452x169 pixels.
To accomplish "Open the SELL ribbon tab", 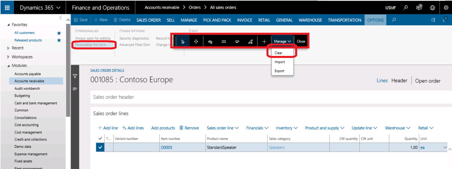I will point(171,20).
